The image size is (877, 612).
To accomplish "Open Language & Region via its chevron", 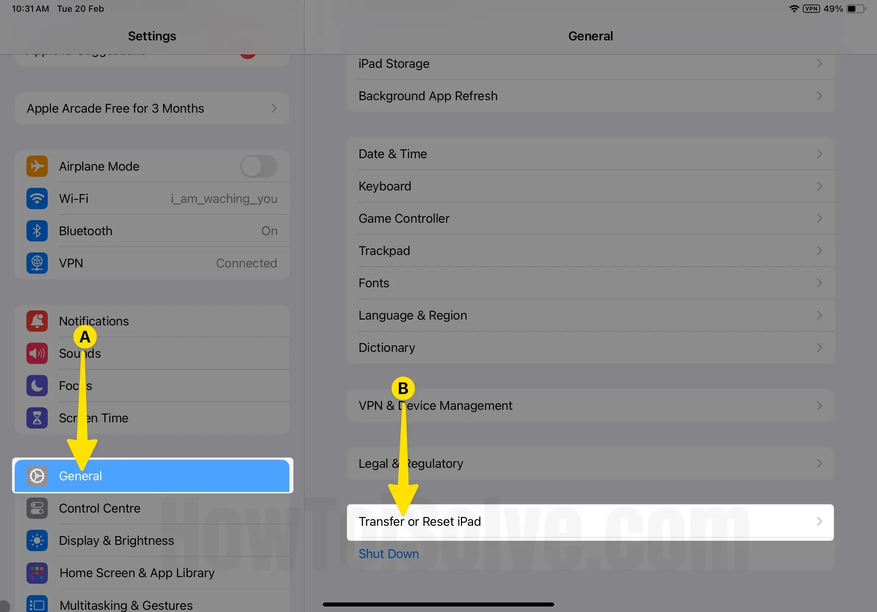I will click(819, 315).
